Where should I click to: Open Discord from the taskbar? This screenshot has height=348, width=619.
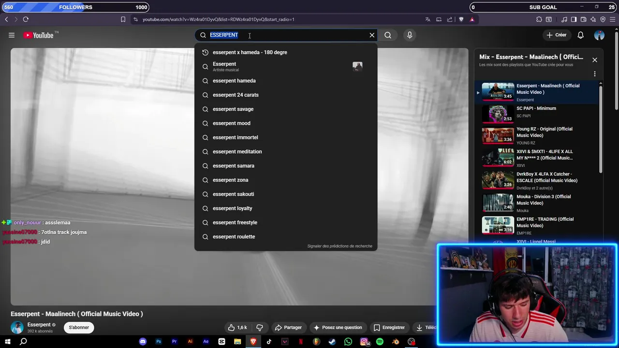143,342
